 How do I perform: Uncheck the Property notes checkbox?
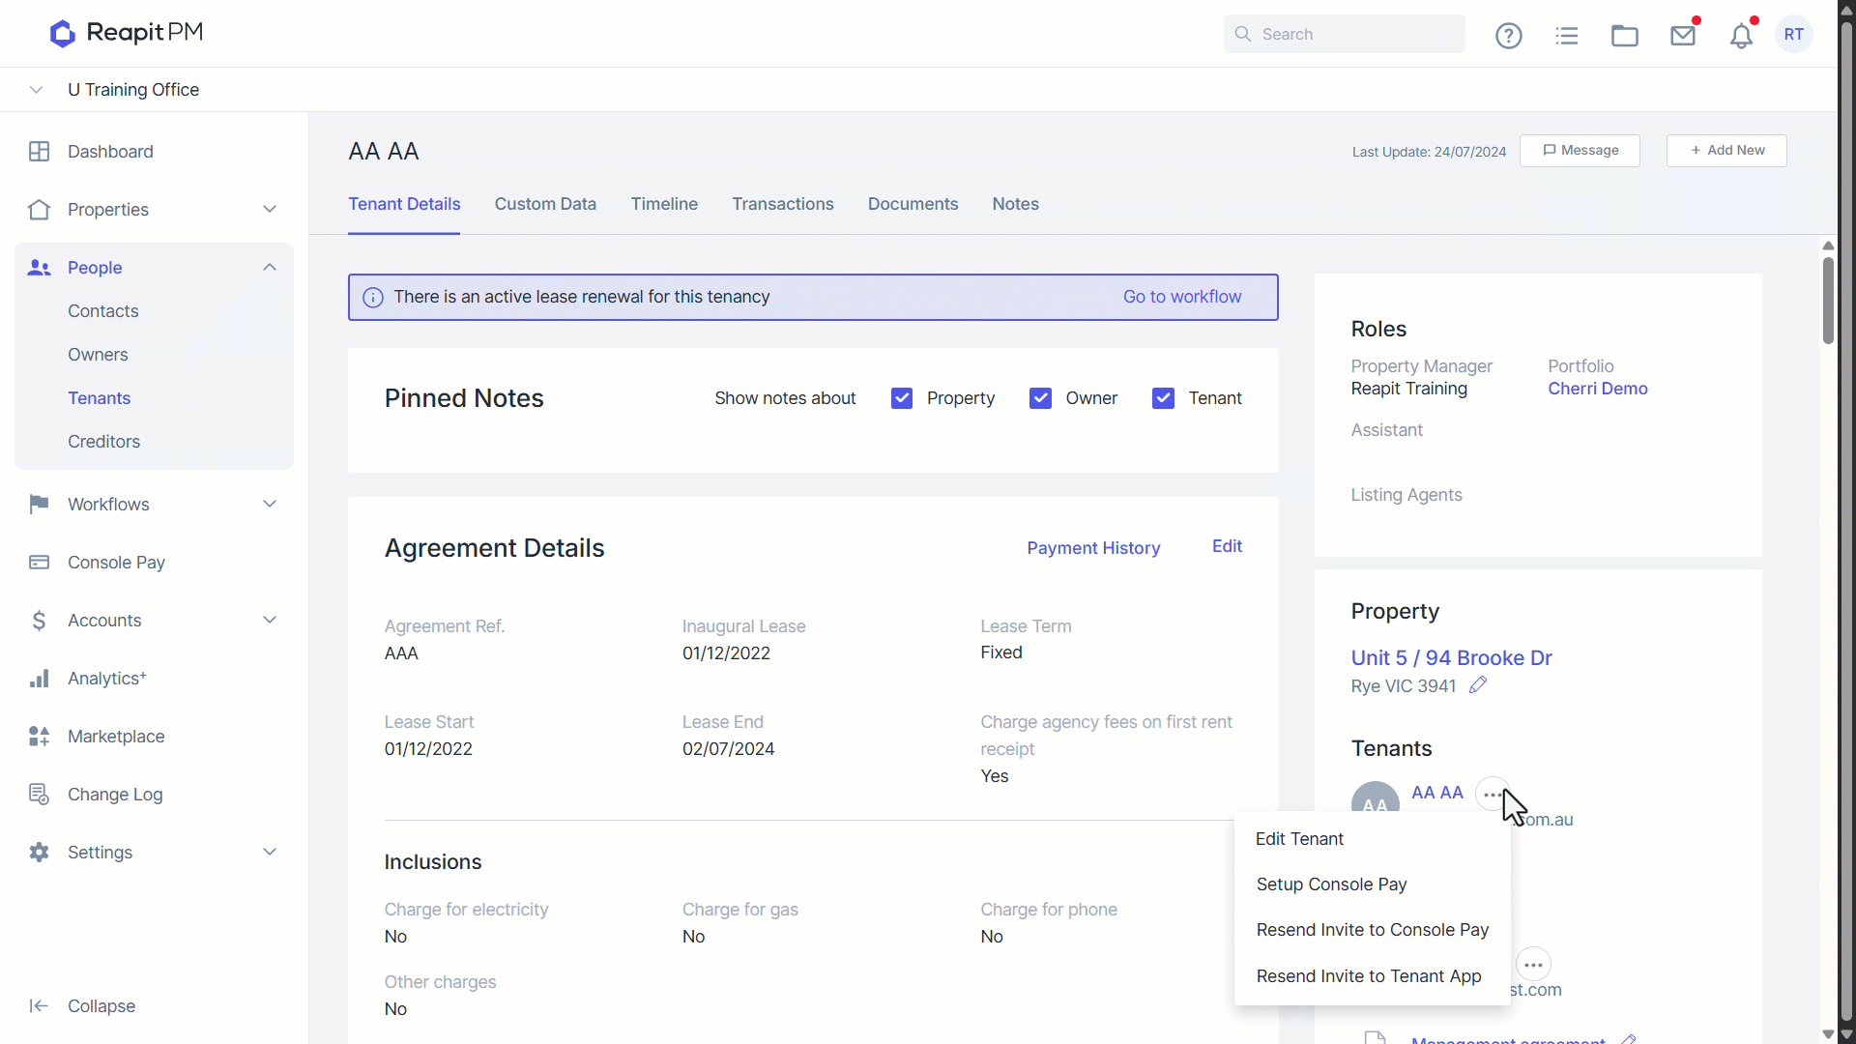901,398
